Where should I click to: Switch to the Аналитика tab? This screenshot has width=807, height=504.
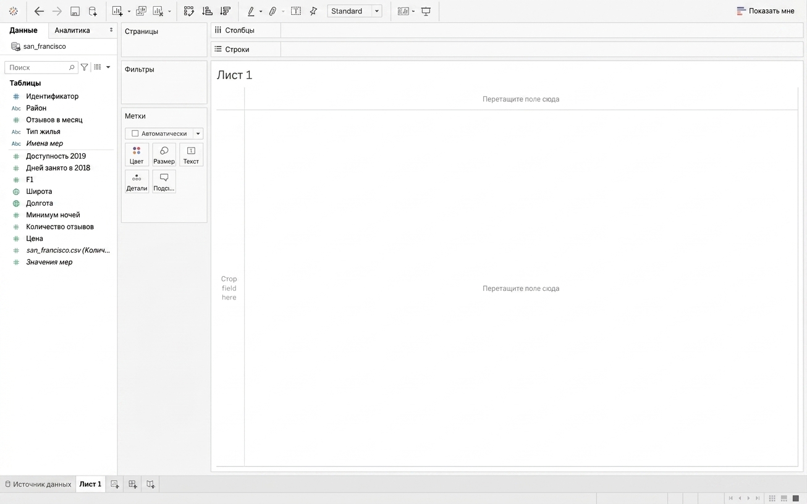[x=72, y=30]
